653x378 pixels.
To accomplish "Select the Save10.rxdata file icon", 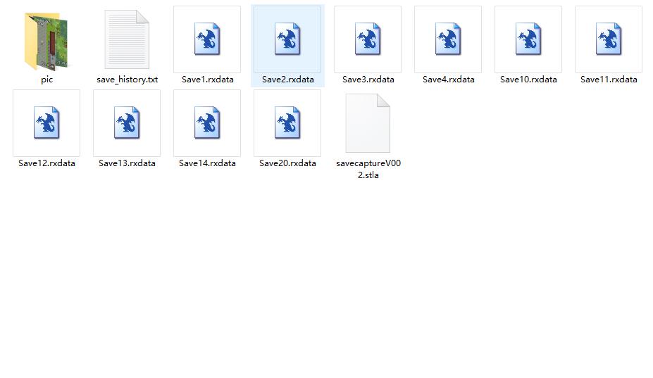I will tap(528, 39).
